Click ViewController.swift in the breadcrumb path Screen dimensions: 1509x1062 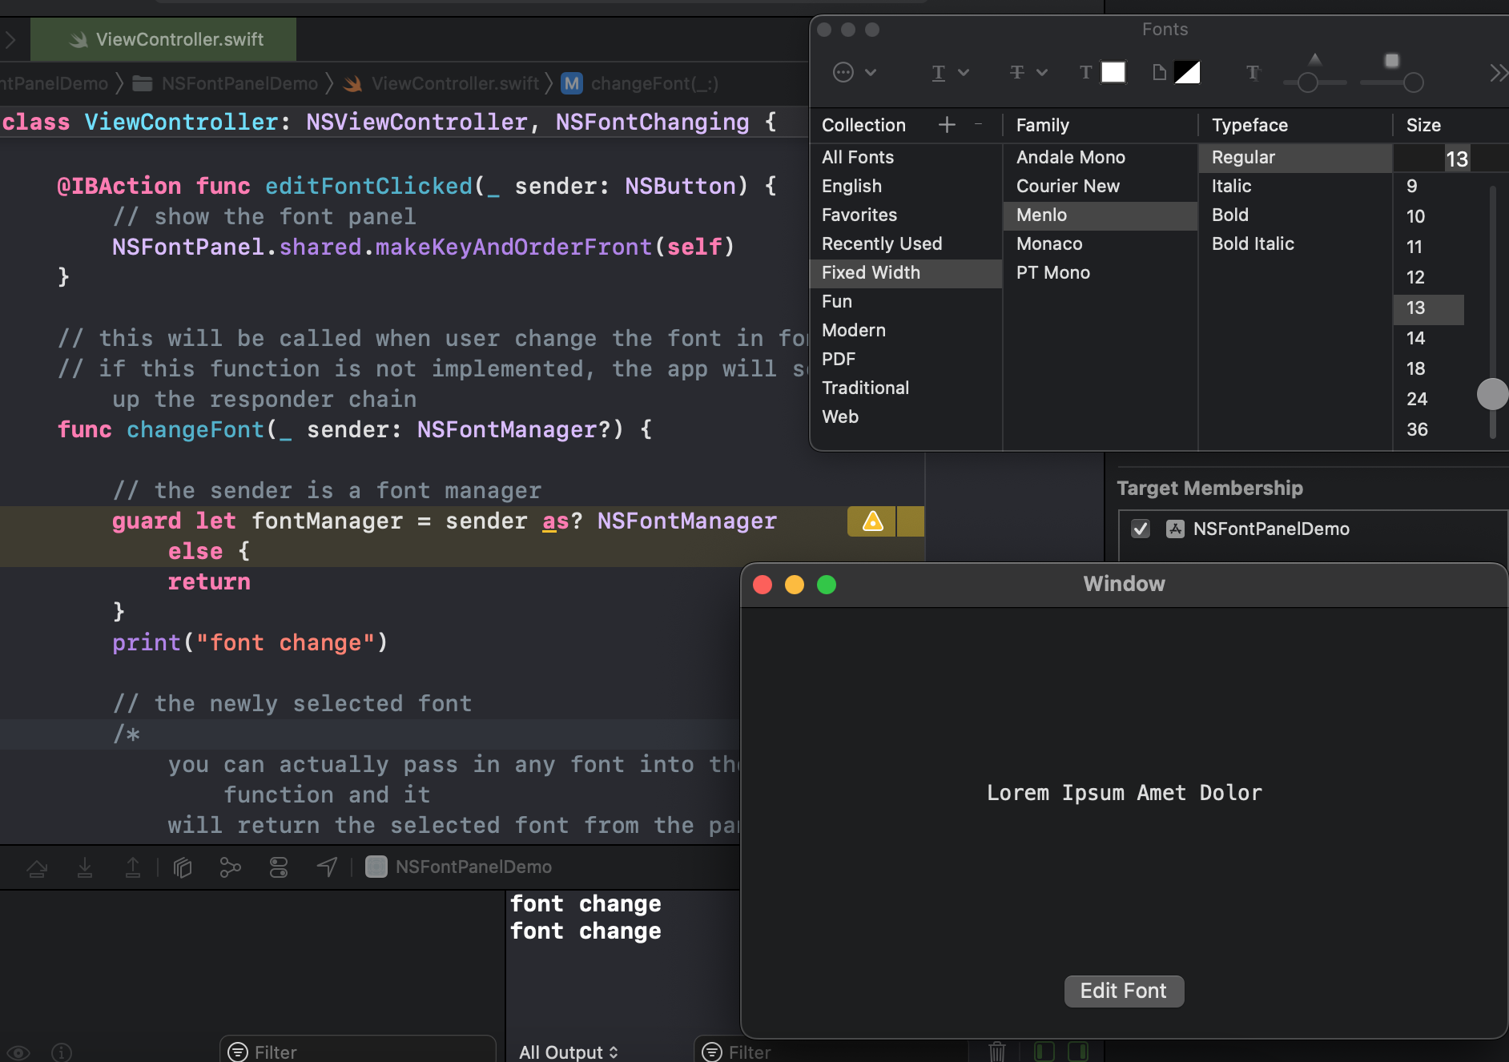coord(441,83)
